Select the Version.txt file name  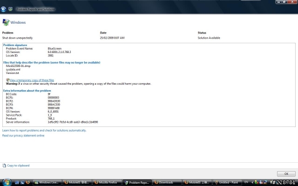(13, 73)
